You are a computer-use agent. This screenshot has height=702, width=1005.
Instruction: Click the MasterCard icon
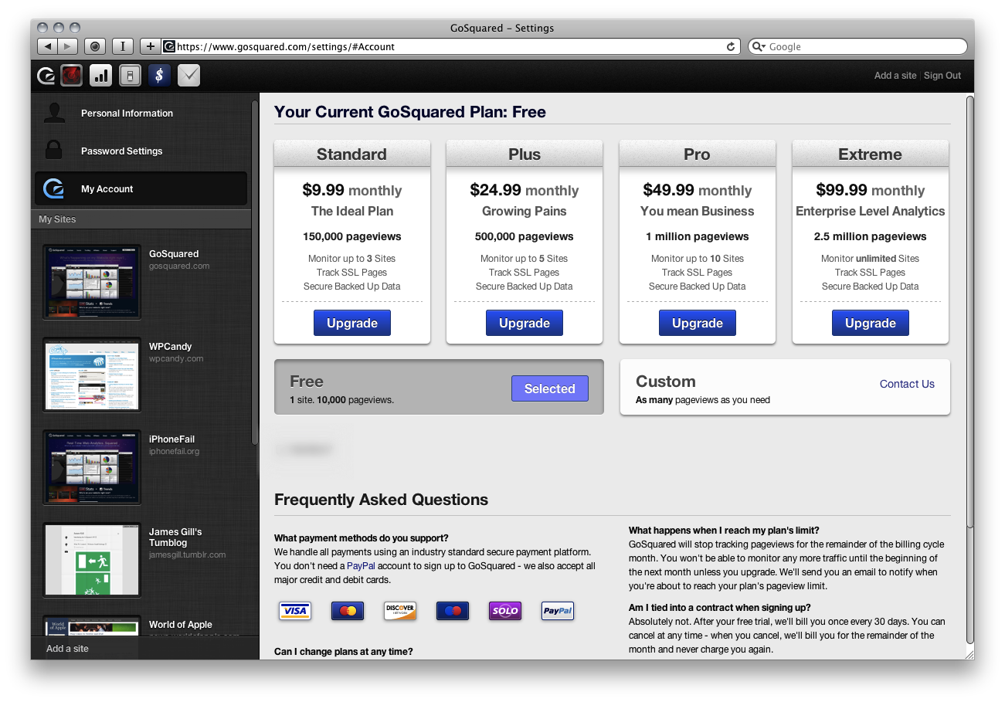[x=348, y=611]
